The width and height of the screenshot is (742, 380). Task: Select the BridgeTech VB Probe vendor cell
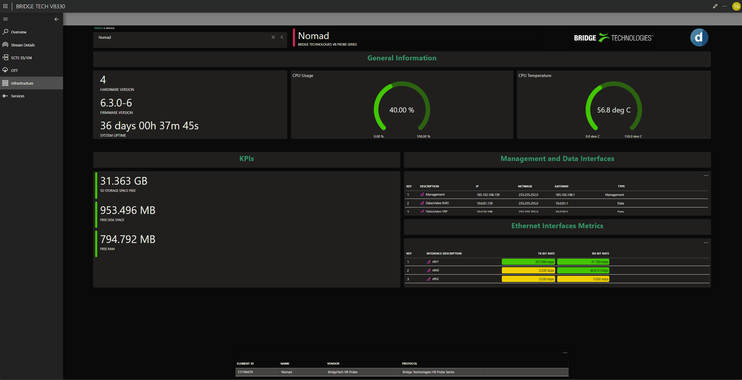[x=343, y=372]
